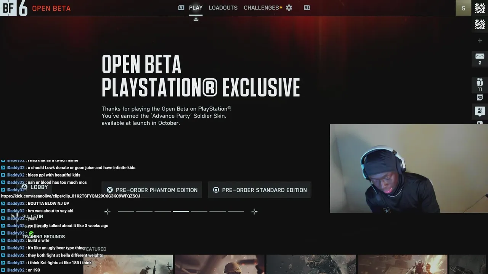Click Pre-Order Phantom Edition button

[x=152, y=190]
